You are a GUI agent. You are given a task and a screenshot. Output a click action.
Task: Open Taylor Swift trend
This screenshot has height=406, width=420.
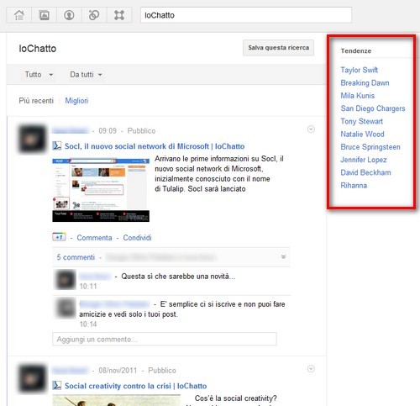(360, 70)
